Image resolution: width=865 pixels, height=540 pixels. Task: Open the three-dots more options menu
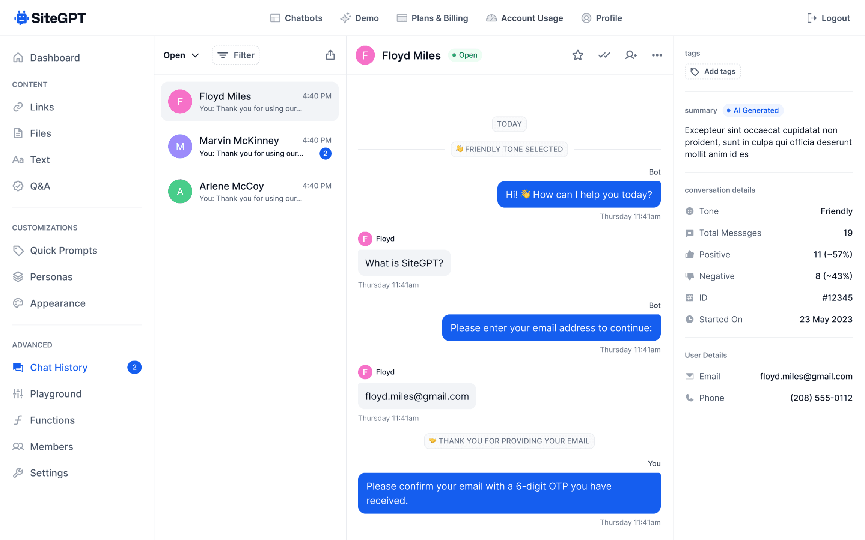tap(657, 55)
